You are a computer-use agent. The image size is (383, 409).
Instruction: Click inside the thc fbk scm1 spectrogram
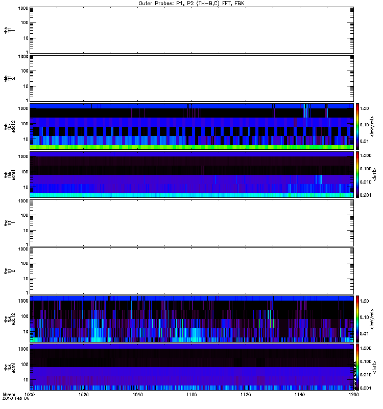point(192,367)
